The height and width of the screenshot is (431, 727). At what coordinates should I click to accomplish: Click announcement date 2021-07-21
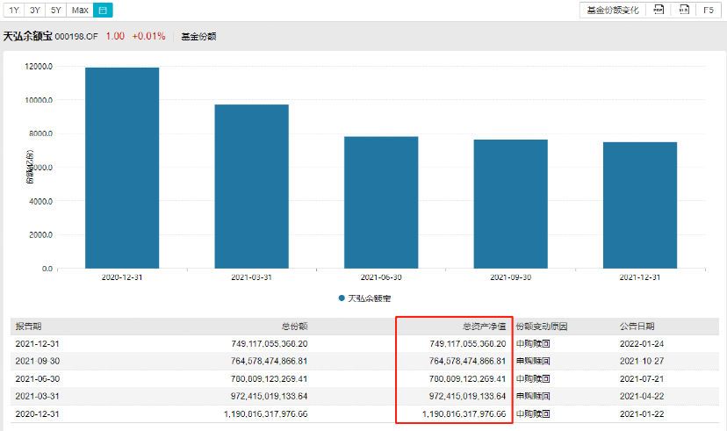click(642, 378)
